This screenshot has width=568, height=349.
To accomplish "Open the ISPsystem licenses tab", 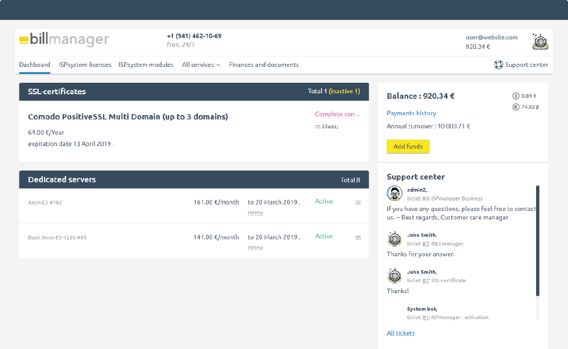I will (85, 64).
